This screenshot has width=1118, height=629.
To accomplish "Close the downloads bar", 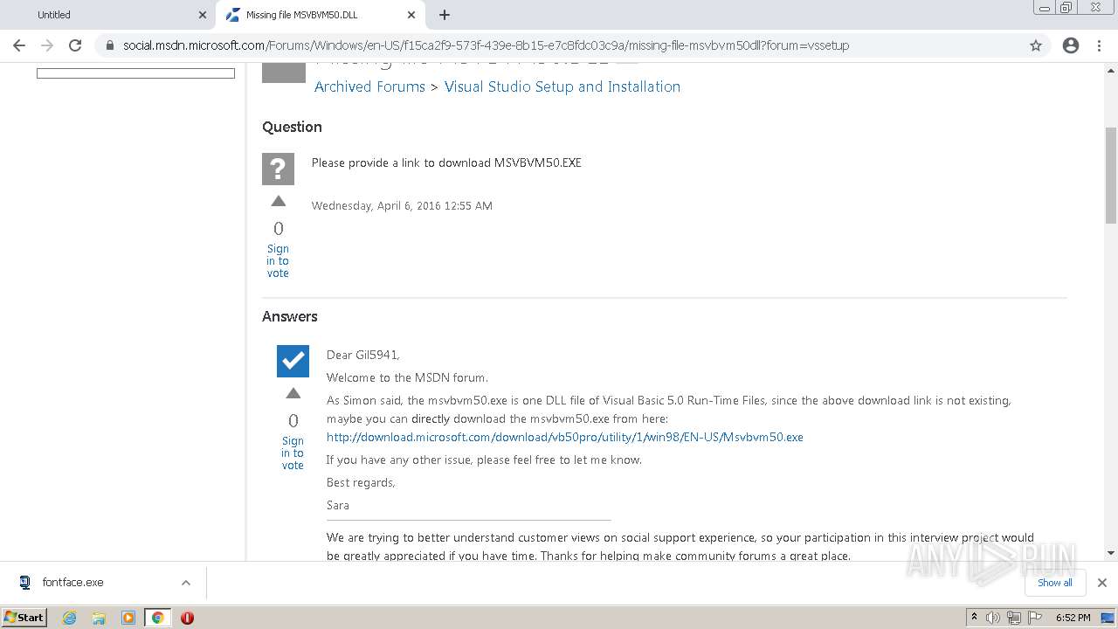I will point(1101,583).
